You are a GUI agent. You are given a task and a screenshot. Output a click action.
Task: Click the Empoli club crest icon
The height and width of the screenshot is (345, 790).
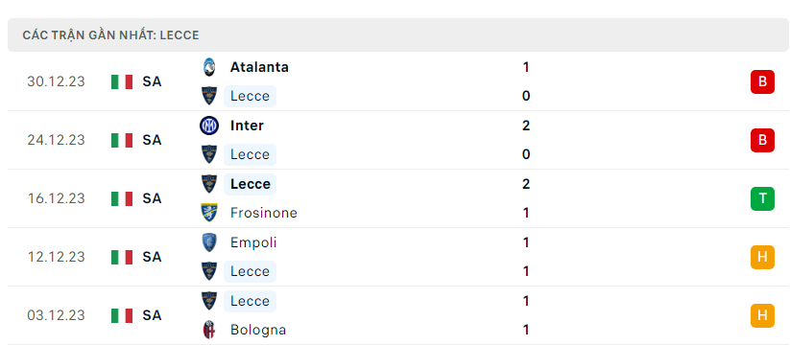coord(208,242)
